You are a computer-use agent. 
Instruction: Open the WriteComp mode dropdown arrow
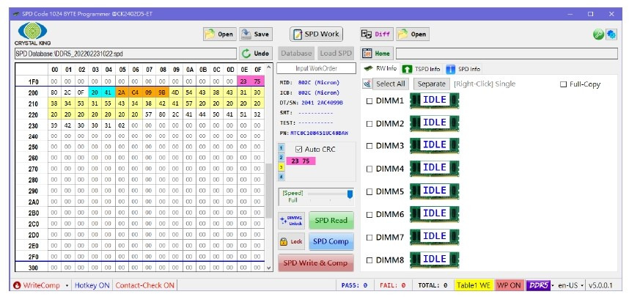click(x=67, y=286)
